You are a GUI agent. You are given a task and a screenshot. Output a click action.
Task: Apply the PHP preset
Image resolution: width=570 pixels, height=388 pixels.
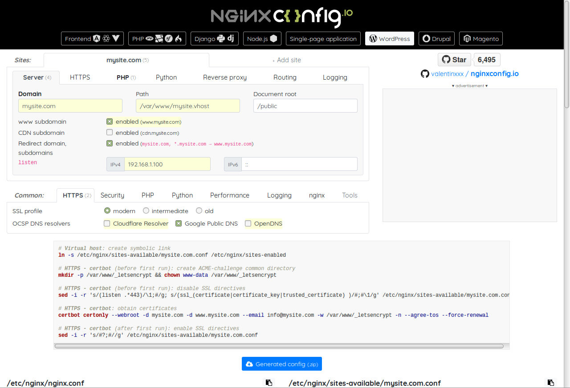[x=158, y=39]
